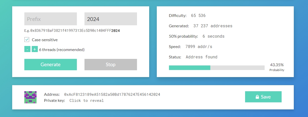Image resolution: width=308 pixels, height=117 pixels.
Task: Click the Generate button
Action: click(x=50, y=64)
